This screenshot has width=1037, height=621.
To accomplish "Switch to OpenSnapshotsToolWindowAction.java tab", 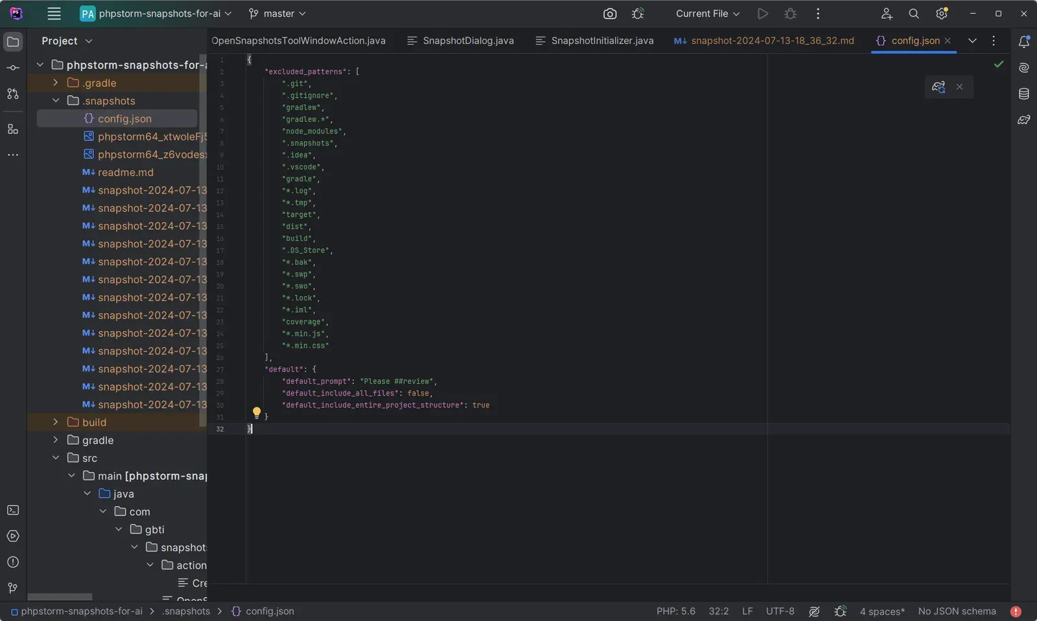I will point(298,41).
